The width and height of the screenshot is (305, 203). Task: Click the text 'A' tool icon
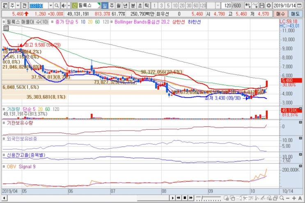[300, 198]
